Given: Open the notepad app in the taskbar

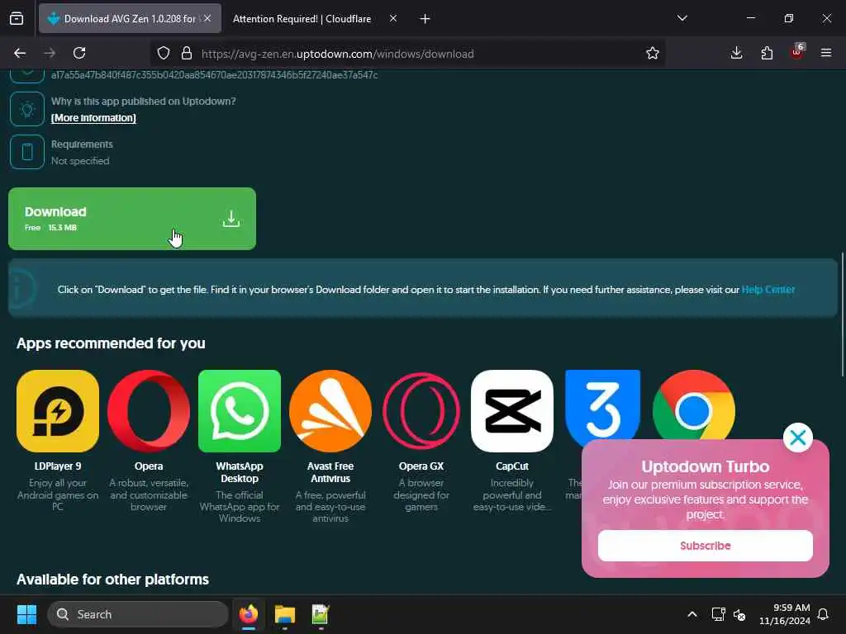Looking at the screenshot, I should pos(321,614).
